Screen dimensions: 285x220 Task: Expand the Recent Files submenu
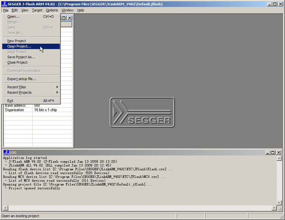(31, 87)
